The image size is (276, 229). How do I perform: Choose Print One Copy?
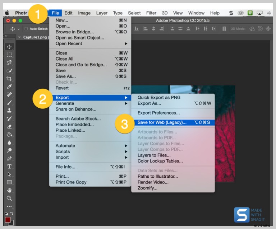coord(90,182)
